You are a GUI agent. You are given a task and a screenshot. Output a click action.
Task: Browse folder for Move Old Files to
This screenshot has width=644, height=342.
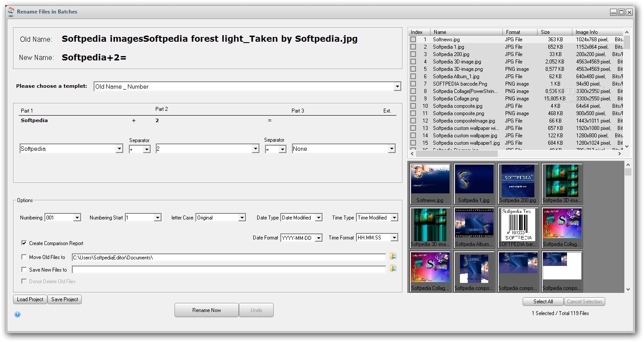click(393, 256)
